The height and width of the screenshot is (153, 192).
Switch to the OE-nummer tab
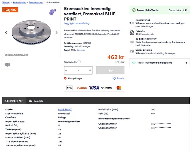tap(36, 101)
